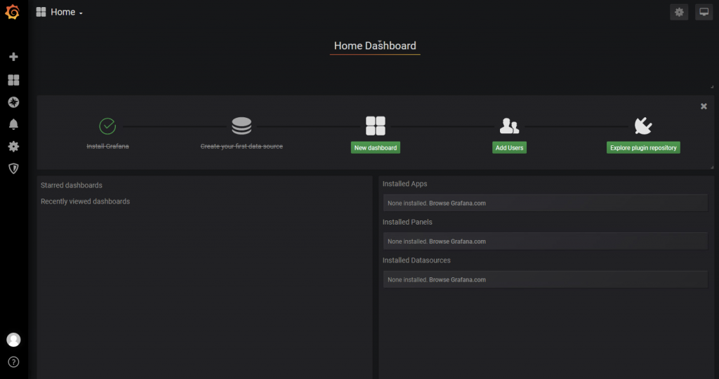This screenshot has width=719, height=379.
Task: Open the Help question mark icon
Action: pyautogui.click(x=13, y=362)
